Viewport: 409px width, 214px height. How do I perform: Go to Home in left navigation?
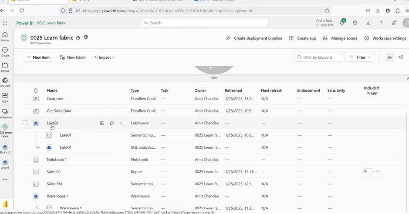pos(5,37)
